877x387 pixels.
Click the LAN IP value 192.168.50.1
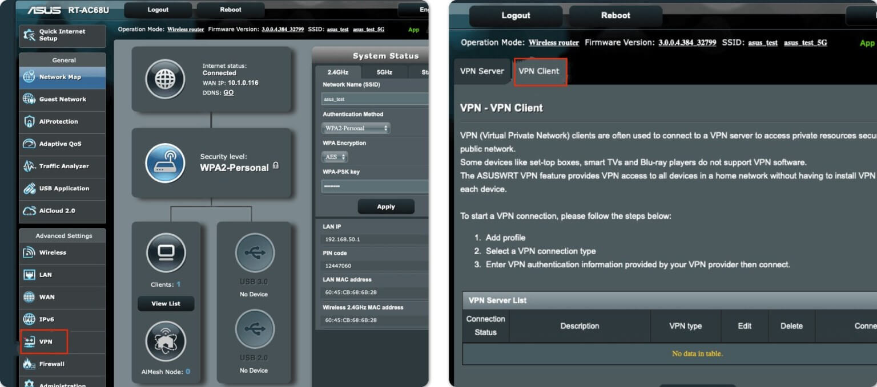pyautogui.click(x=343, y=239)
